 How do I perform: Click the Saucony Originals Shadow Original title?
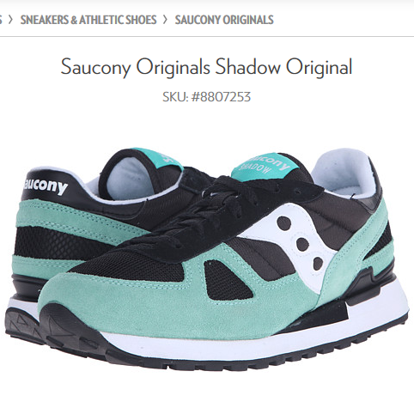click(206, 67)
